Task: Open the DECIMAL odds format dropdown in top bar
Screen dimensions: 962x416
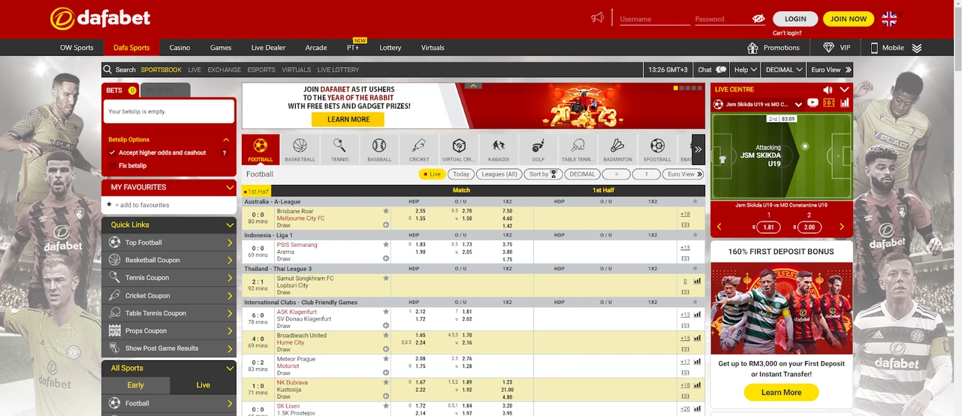Action: tap(784, 70)
